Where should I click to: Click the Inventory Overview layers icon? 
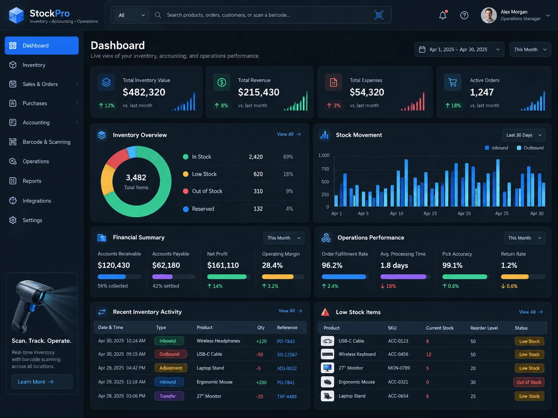pyautogui.click(x=102, y=135)
